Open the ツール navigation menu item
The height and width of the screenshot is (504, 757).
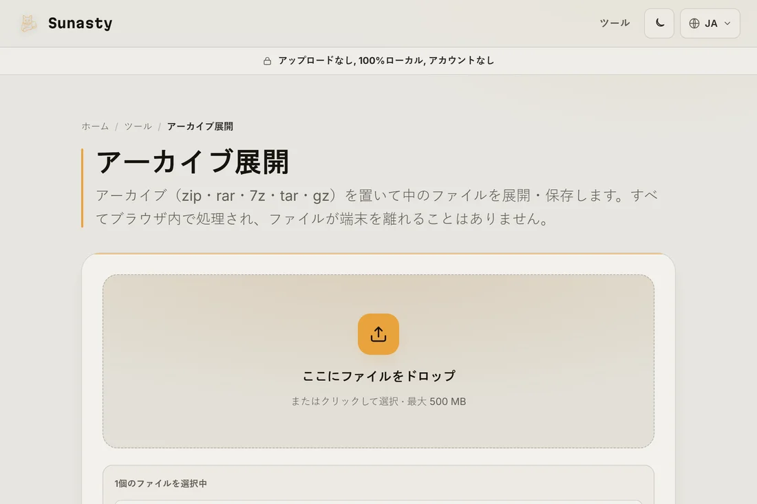coord(615,23)
